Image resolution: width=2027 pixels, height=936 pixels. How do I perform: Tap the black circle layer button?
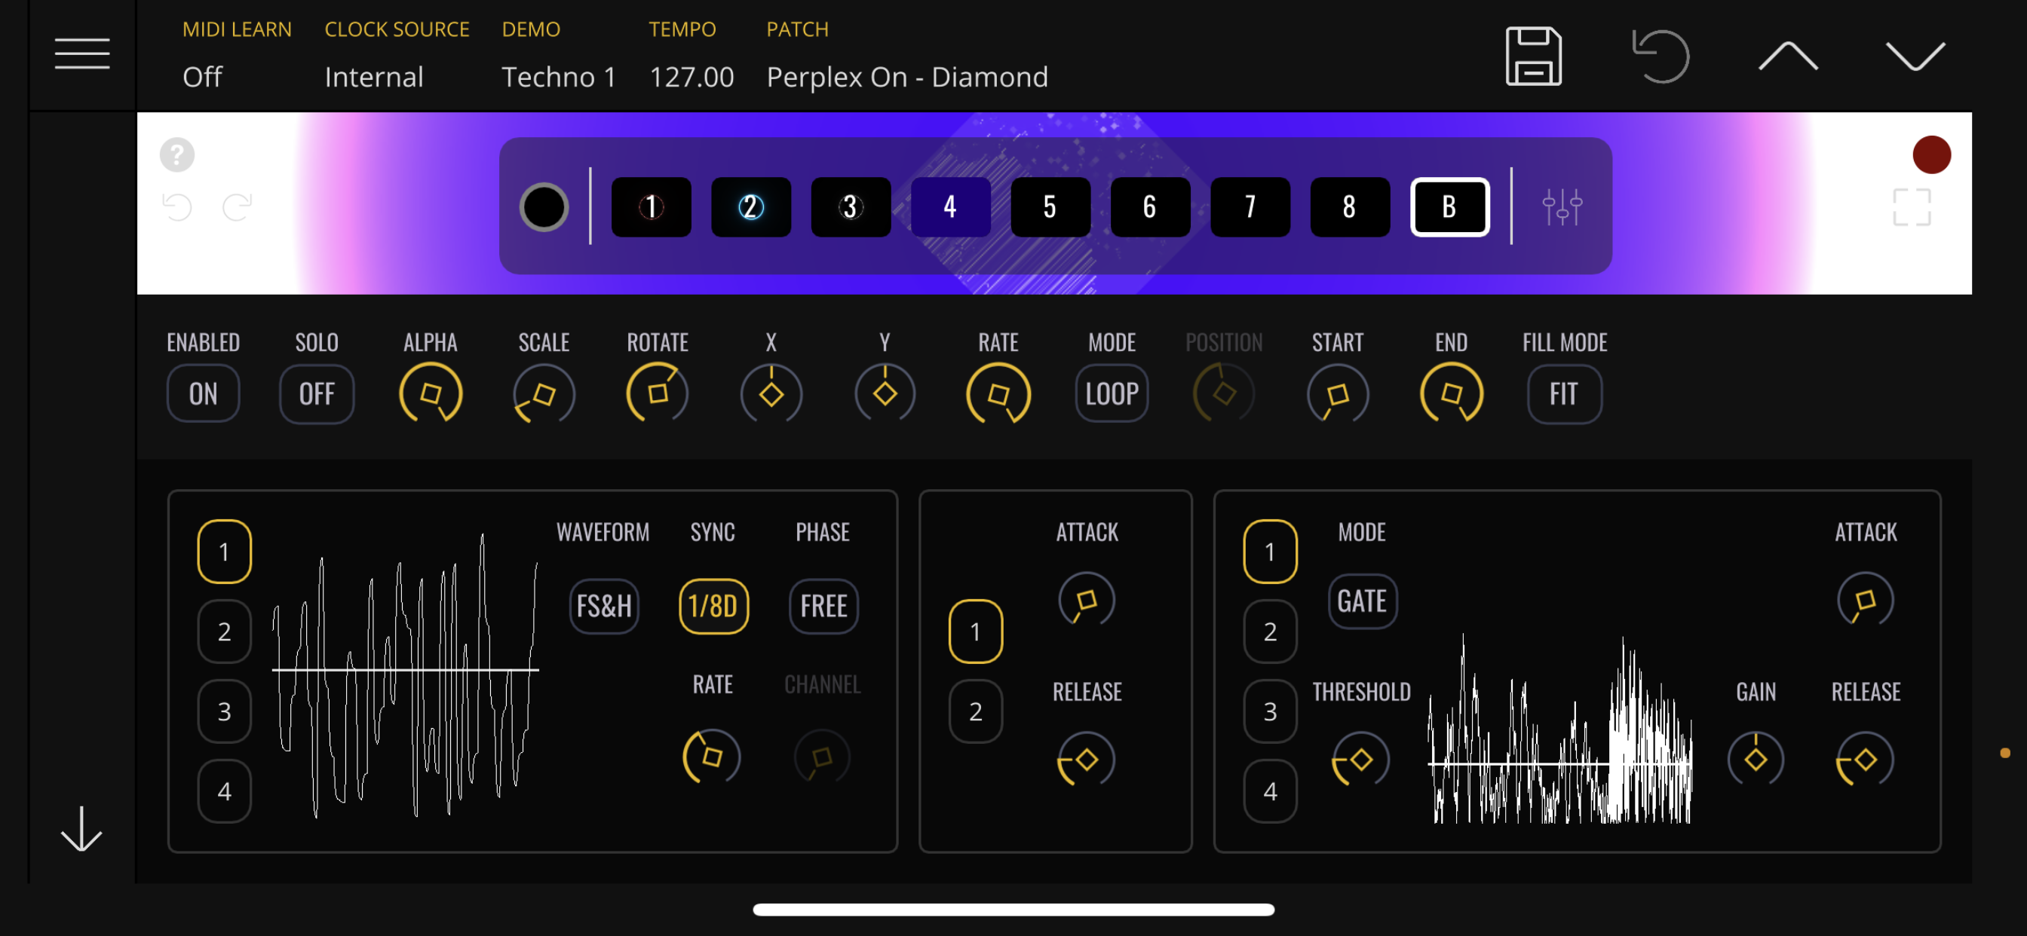pyautogui.click(x=544, y=206)
